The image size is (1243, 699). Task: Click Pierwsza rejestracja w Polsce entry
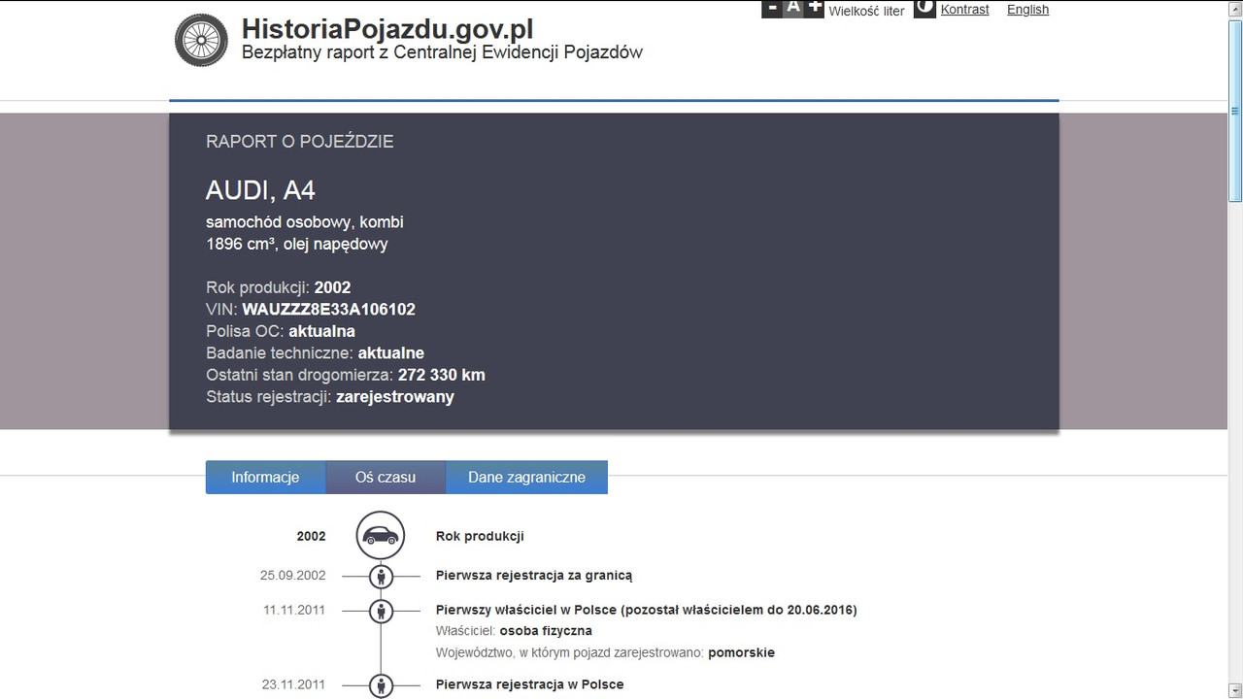point(530,684)
